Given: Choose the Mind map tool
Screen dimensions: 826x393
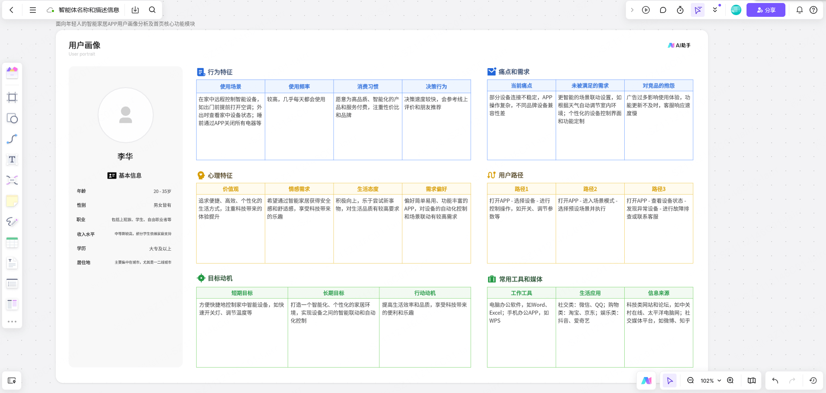Looking at the screenshot, I should pyautogui.click(x=12, y=180).
